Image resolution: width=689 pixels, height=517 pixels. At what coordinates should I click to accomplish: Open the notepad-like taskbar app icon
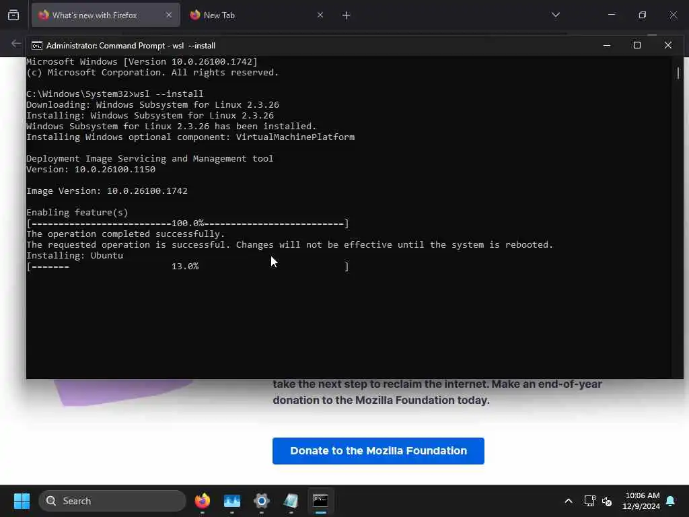[x=291, y=501]
